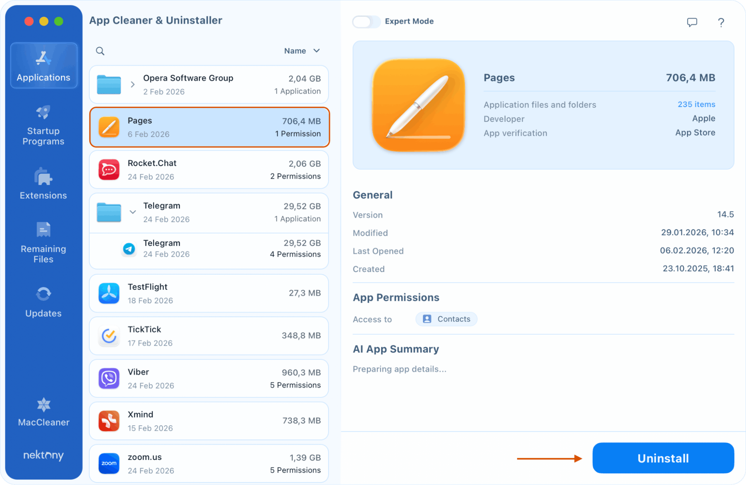Select the Viber app entry
This screenshot has width=746, height=485.
(209, 378)
